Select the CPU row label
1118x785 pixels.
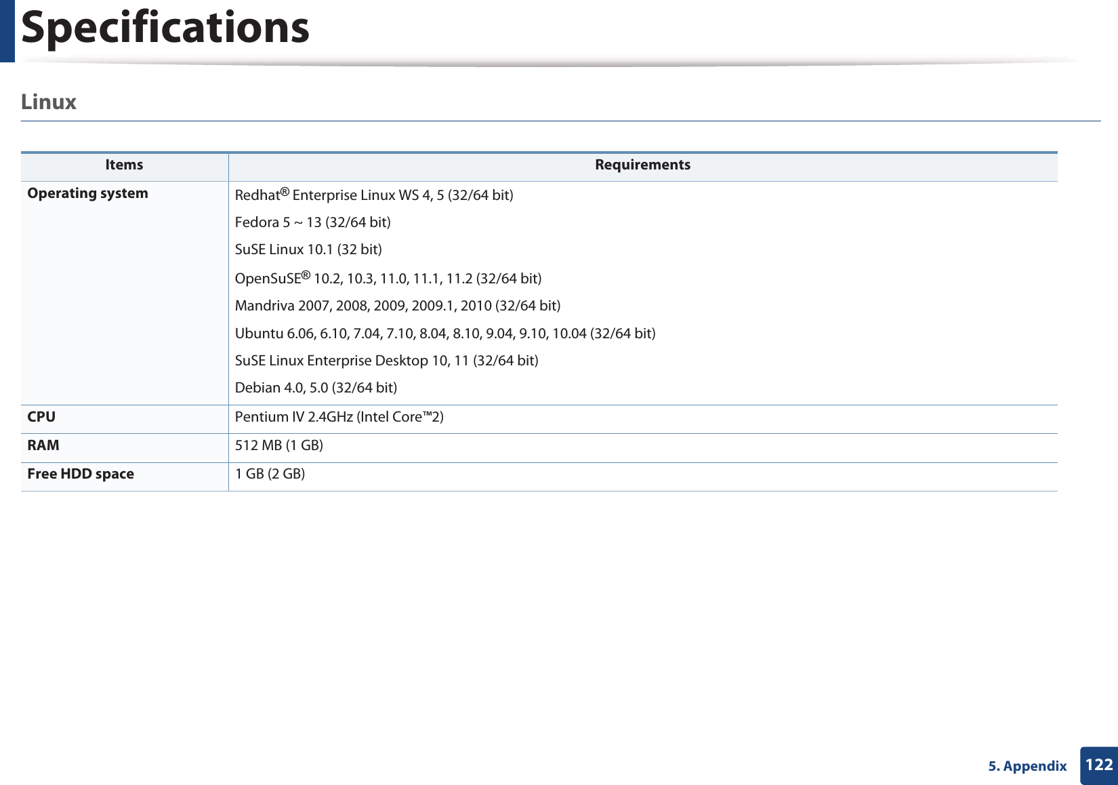(x=41, y=416)
